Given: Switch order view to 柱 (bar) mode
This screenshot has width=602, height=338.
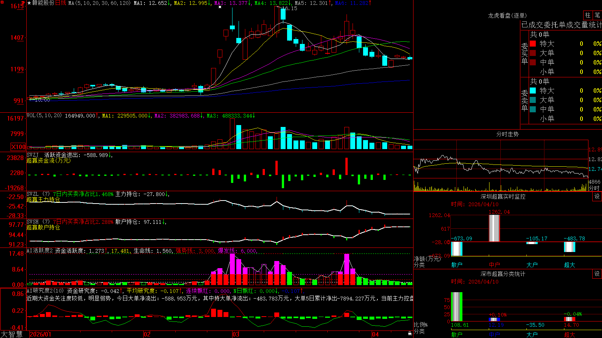Looking at the screenshot, I should [x=588, y=15].
